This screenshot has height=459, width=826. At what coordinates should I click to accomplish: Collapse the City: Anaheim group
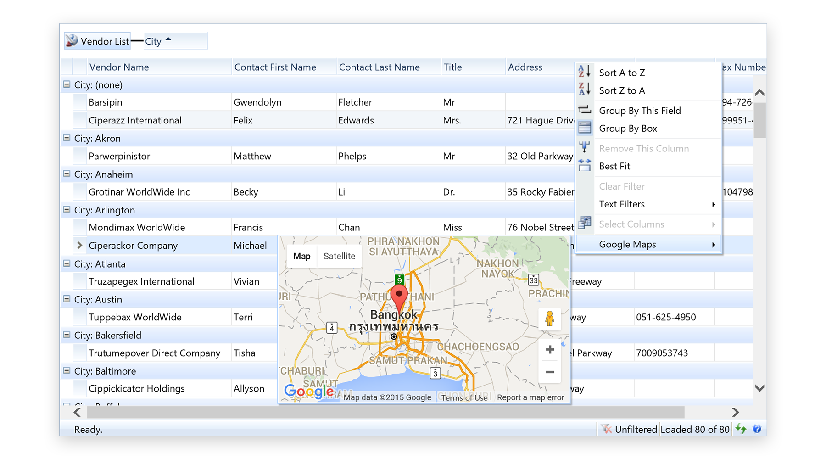[x=67, y=174]
